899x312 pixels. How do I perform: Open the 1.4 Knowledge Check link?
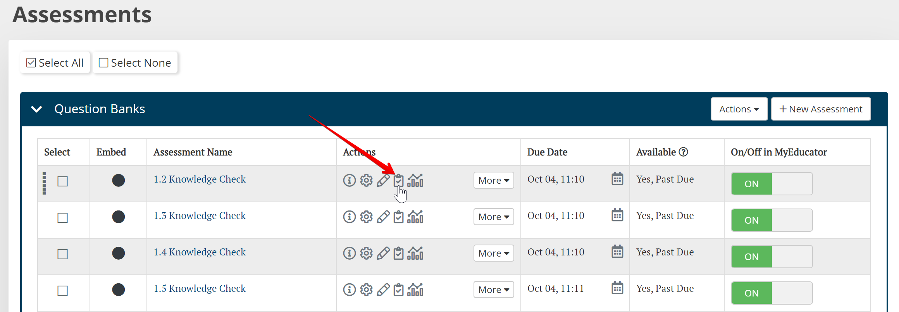click(x=200, y=252)
